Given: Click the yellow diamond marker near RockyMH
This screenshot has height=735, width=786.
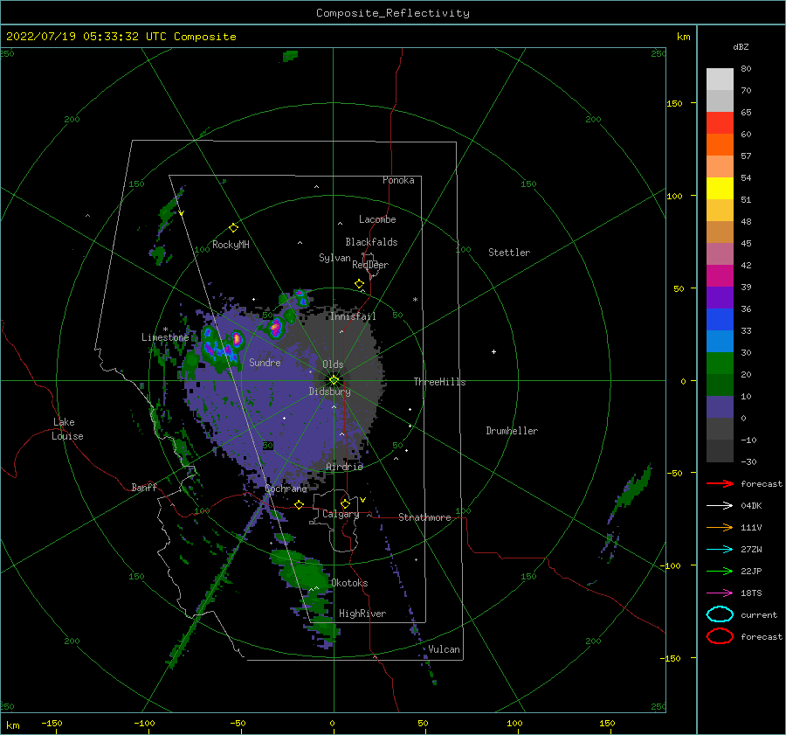Looking at the screenshot, I should [233, 228].
